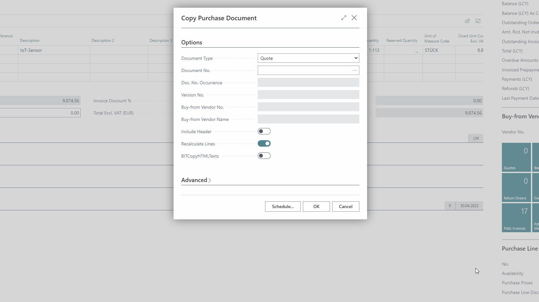Open the Pstd. Invoices tile
The width and height of the screenshot is (539, 302).
point(516,218)
